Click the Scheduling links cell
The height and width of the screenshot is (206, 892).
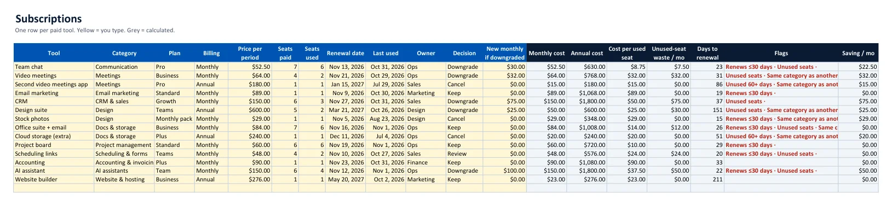coord(54,154)
